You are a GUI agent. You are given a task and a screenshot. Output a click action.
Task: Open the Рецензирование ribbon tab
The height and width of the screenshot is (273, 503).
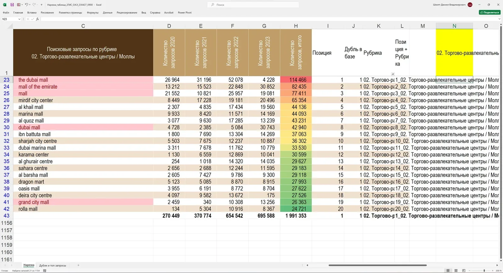pos(127,13)
